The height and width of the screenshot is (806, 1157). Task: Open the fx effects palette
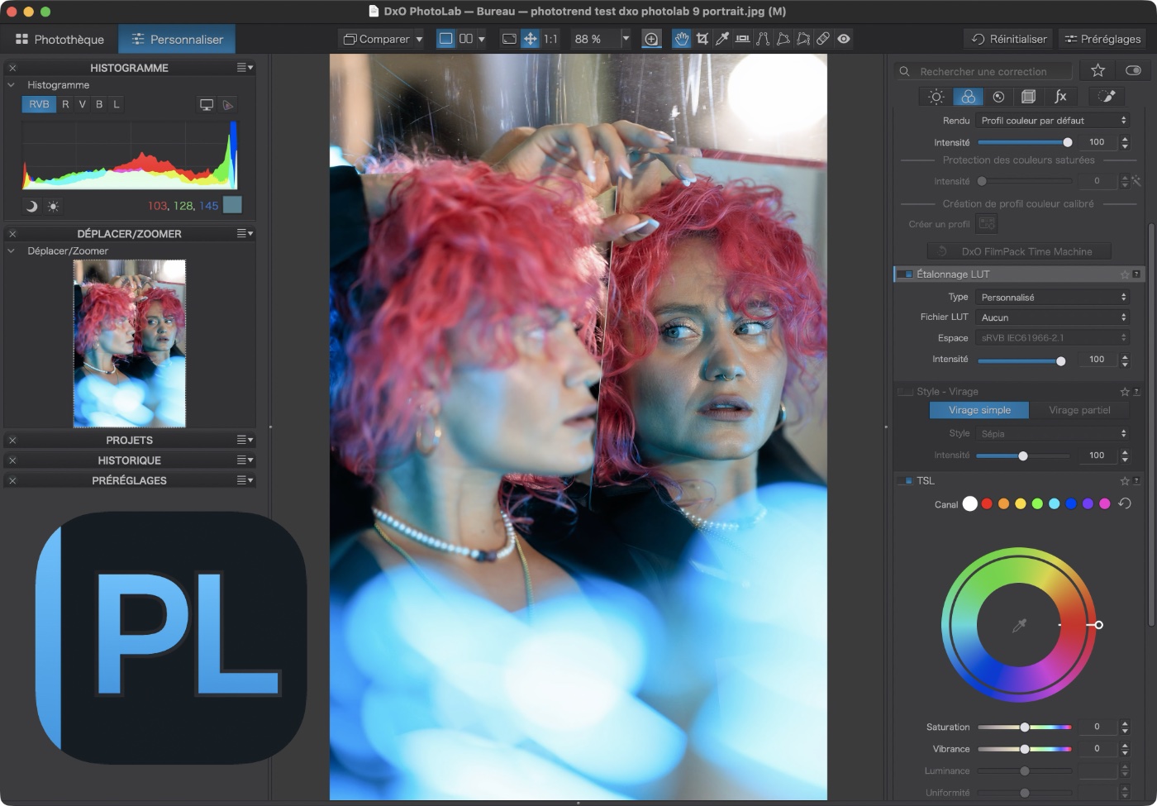pos(1060,97)
